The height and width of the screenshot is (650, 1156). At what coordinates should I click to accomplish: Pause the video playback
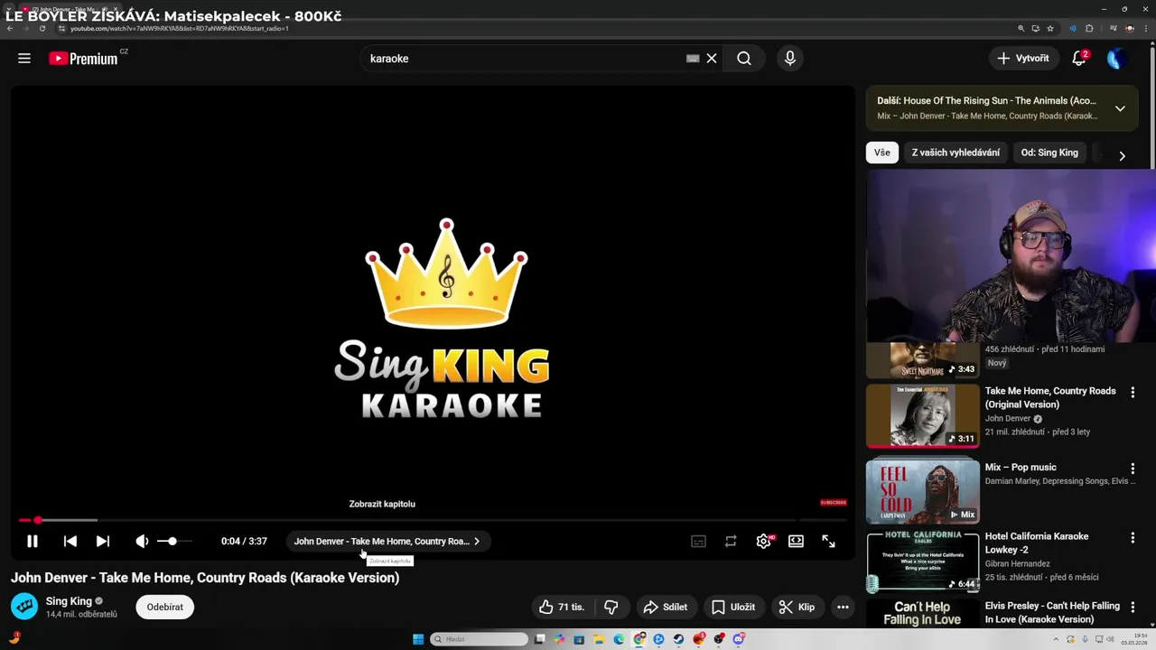[32, 542]
